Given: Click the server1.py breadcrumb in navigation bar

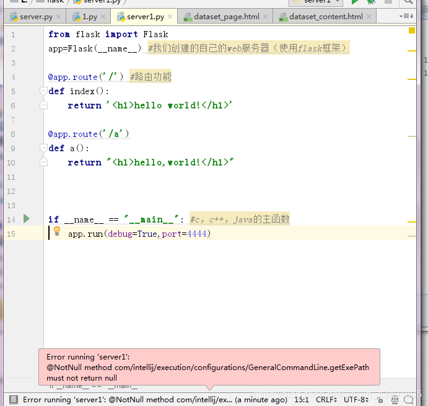Looking at the screenshot, I should click(x=98, y=2).
